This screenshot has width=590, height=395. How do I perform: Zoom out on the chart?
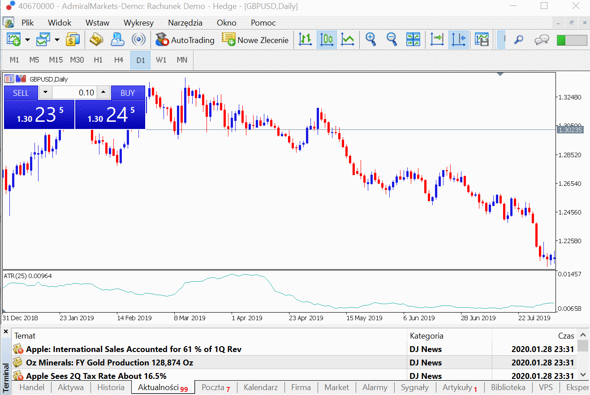[x=392, y=40]
